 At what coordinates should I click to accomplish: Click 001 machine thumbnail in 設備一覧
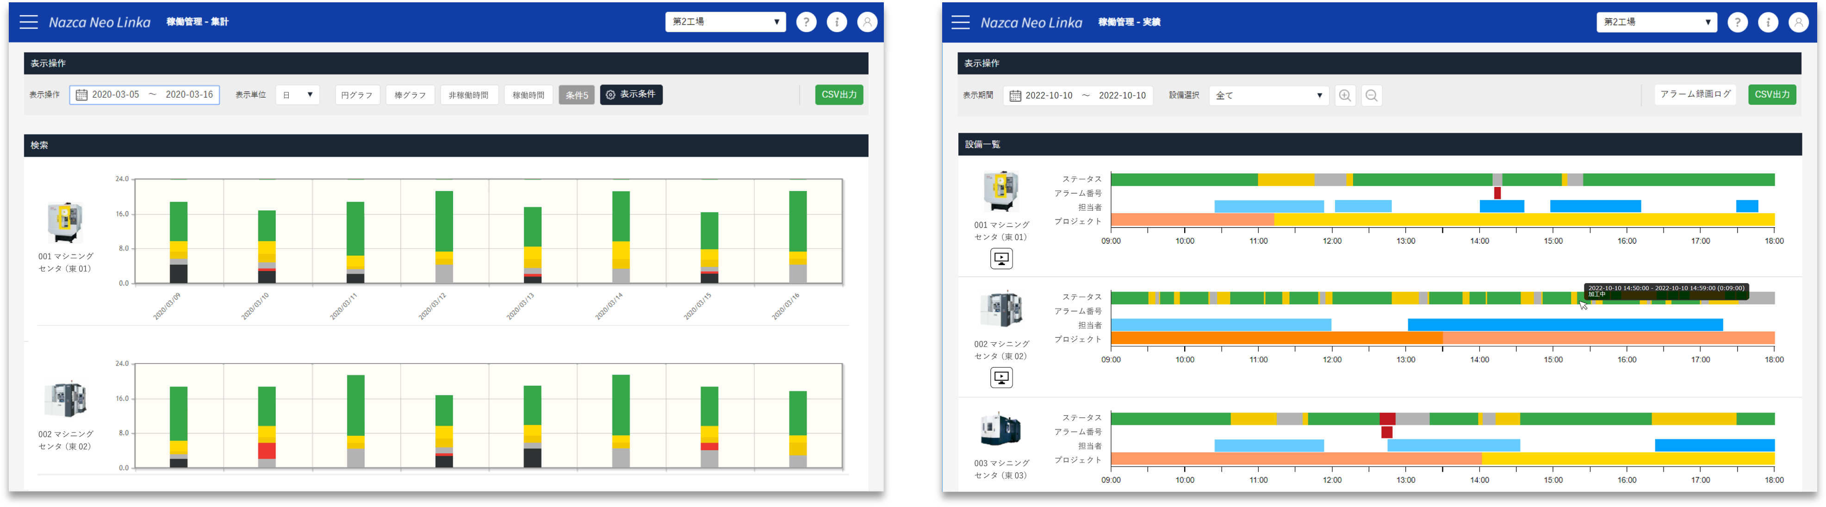(x=1001, y=191)
